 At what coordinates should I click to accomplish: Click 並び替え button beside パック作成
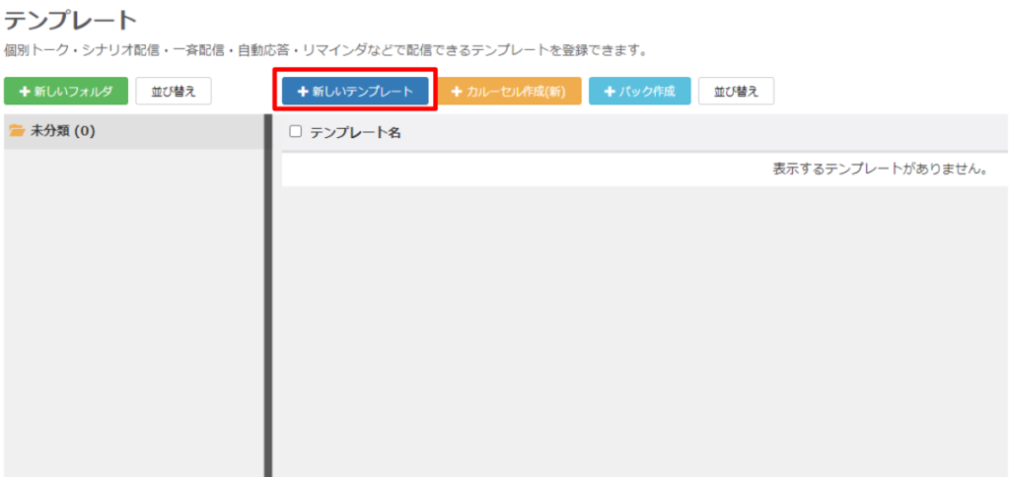click(736, 92)
